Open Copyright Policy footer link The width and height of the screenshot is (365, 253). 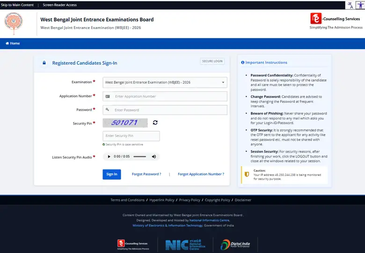[218, 200]
